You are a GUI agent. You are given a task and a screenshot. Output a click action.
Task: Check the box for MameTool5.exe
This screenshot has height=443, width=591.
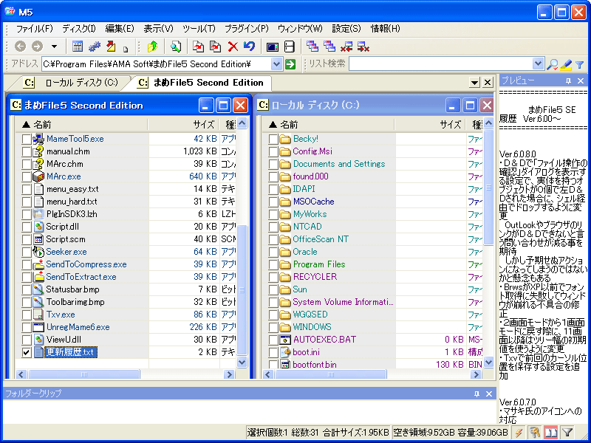click(26, 139)
